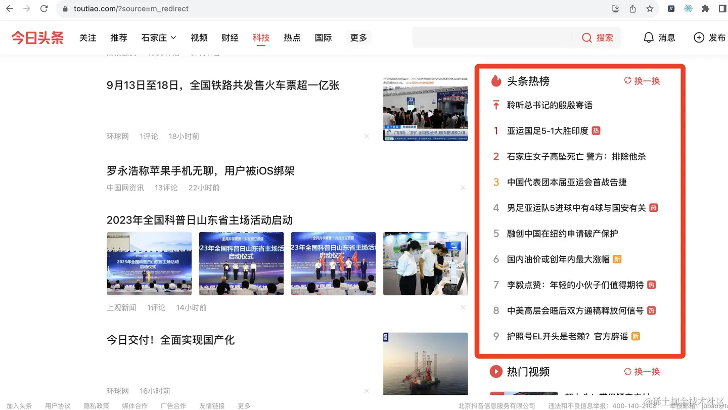Image resolution: width=728 pixels, height=410 pixels.
Task: Click the share page icon in address bar
Action: tap(632, 9)
